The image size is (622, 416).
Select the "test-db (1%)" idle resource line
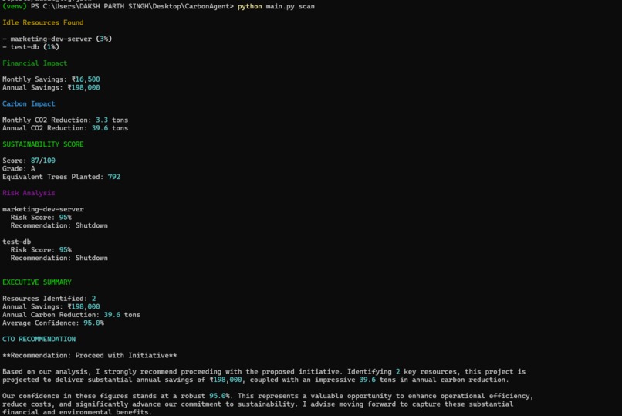point(31,47)
